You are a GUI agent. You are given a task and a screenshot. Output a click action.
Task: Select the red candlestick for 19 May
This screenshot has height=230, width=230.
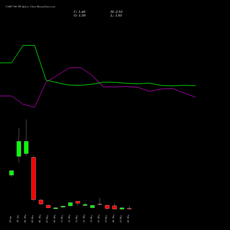pyautogui.click(x=107, y=207)
